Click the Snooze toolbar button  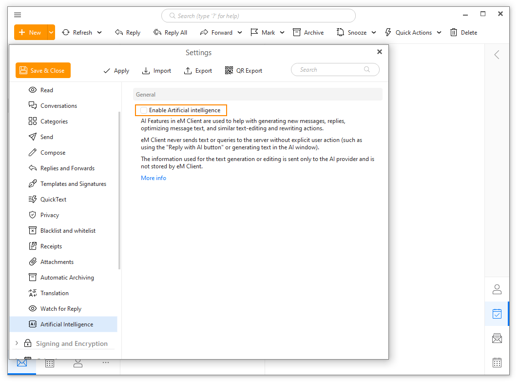pyautogui.click(x=351, y=33)
